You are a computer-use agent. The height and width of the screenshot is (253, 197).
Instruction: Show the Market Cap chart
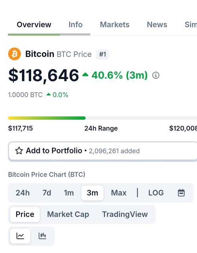[68, 214]
